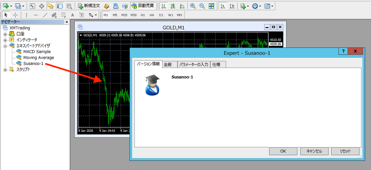371x170 pixels.
Task: Switch chart to candlestick display
Action: click(x=173, y=6)
